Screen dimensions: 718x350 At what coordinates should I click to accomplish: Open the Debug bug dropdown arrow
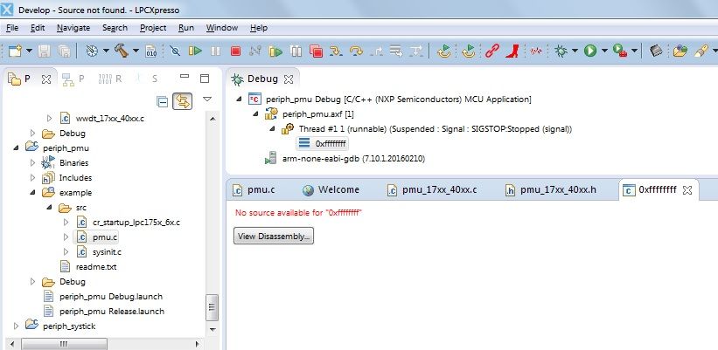tap(575, 51)
